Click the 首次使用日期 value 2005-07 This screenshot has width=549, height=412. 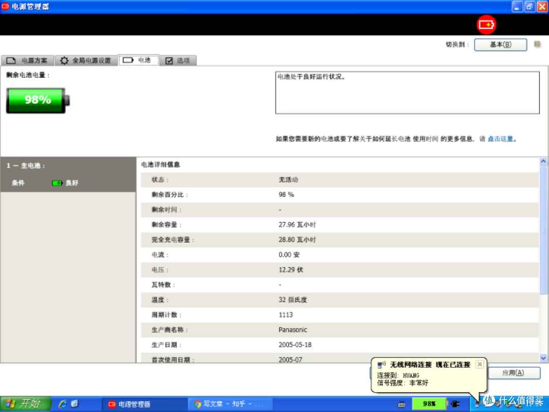[x=290, y=360]
